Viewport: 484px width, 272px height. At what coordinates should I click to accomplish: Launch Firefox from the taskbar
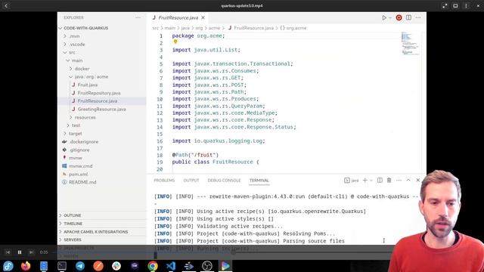[x=26, y=266]
